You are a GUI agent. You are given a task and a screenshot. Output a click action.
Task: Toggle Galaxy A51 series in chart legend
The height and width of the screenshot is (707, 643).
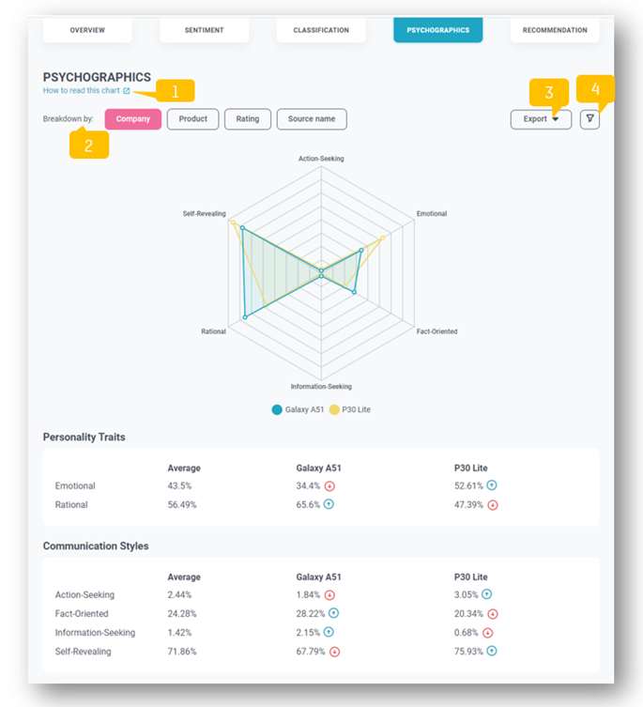(299, 409)
